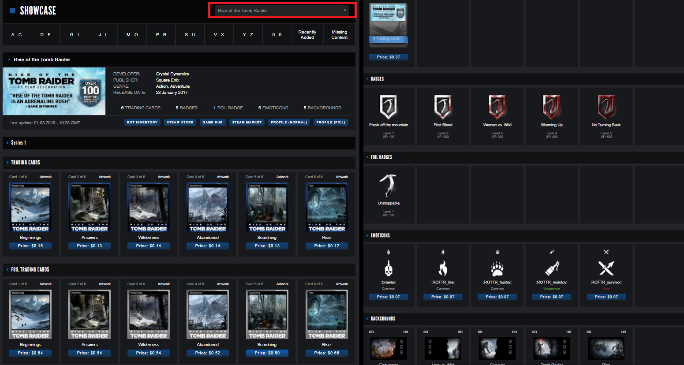The image size is (684, 365).
Task: Visit the GAME HUB button
Action: [x=213, y=123]
